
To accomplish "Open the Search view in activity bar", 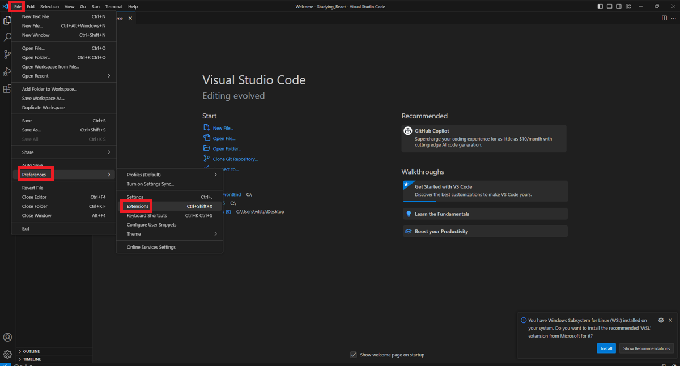I will coord(7,37).
